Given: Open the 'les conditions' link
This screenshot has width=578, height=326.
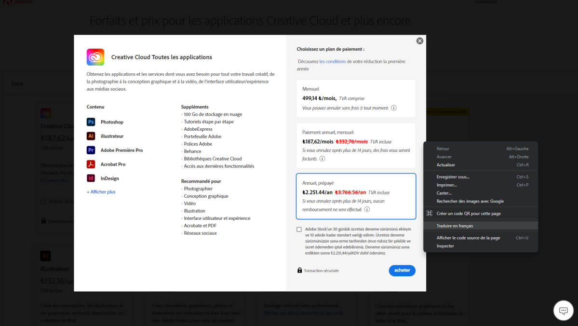Looking at the screenshot, I should 333,62.
